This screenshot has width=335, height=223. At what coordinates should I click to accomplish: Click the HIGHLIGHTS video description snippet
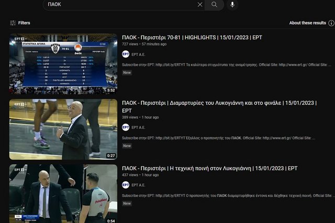pos(227,65)
